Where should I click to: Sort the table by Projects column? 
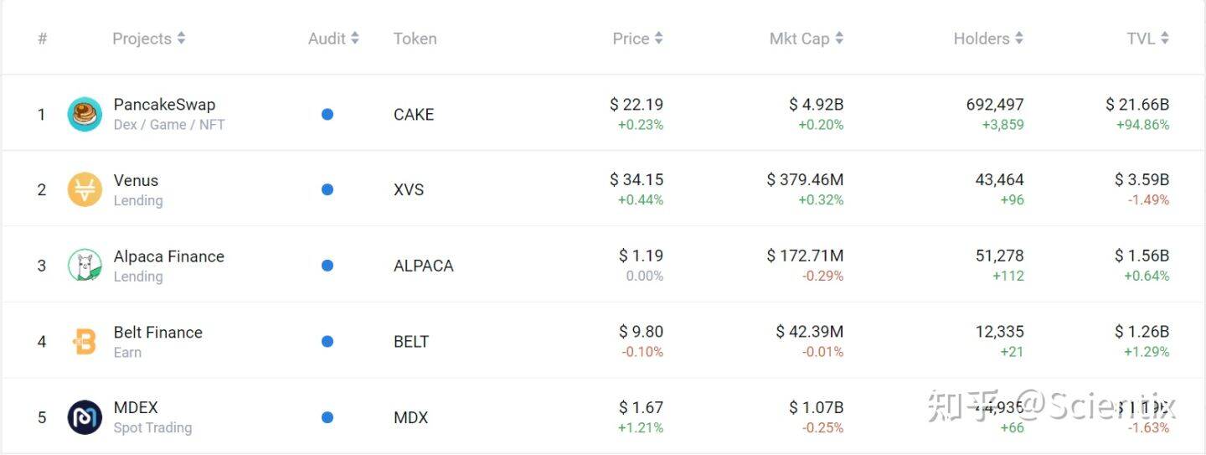(x=149, y=39)
